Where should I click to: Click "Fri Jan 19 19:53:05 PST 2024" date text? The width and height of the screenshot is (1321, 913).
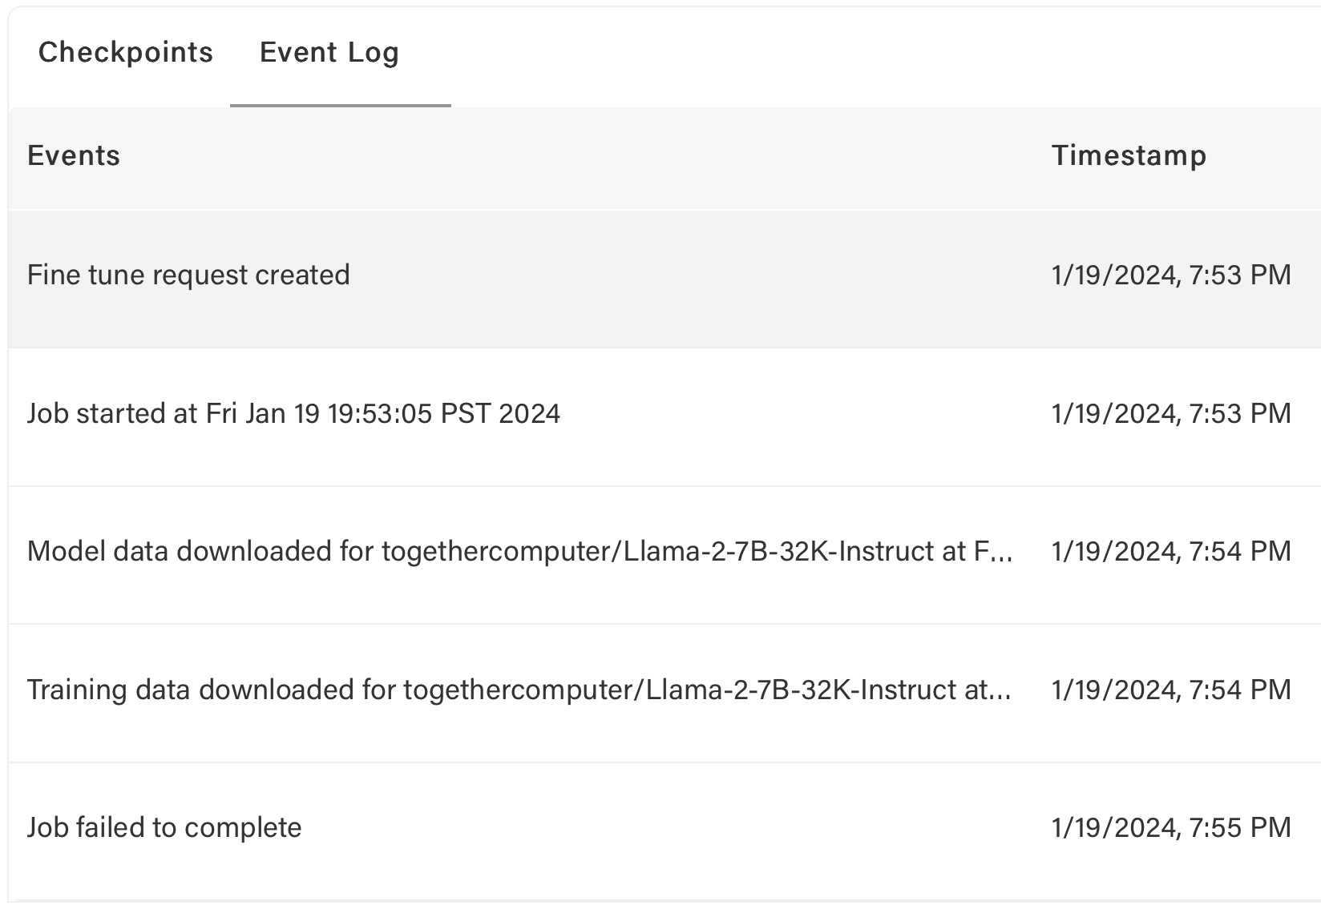click(x=383, y=414)
